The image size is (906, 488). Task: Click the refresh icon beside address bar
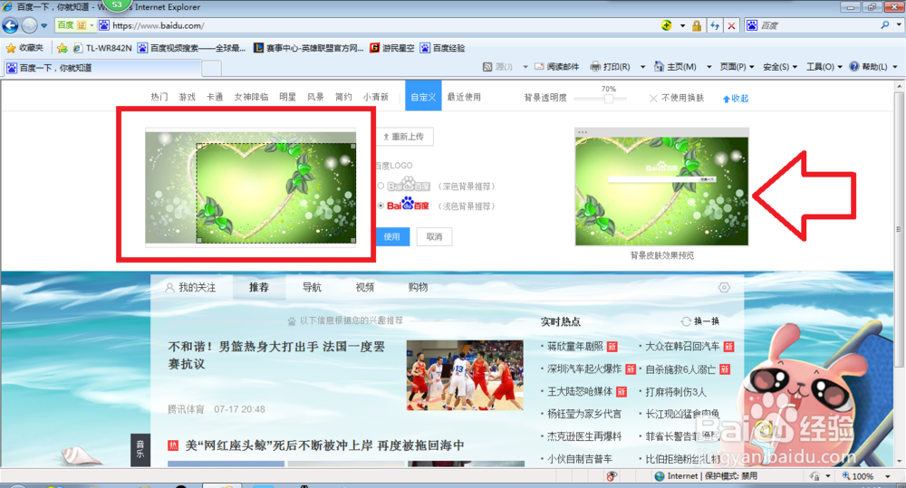point(715,25)
